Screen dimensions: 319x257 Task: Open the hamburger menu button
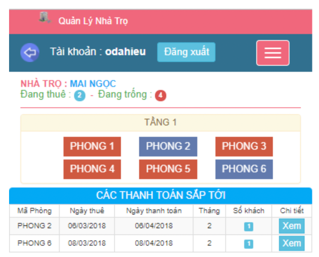click(273, 53)
